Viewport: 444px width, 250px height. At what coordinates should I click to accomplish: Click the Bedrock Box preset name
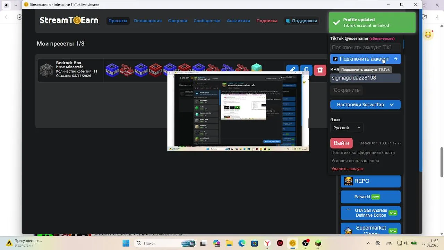tap(69, 63)
